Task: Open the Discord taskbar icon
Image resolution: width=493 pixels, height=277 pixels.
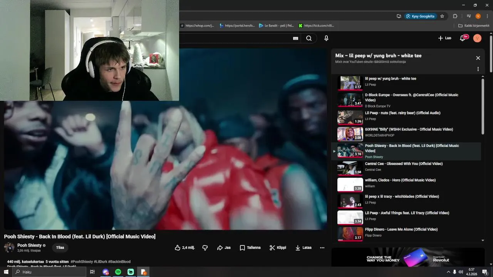Action: 106,272
